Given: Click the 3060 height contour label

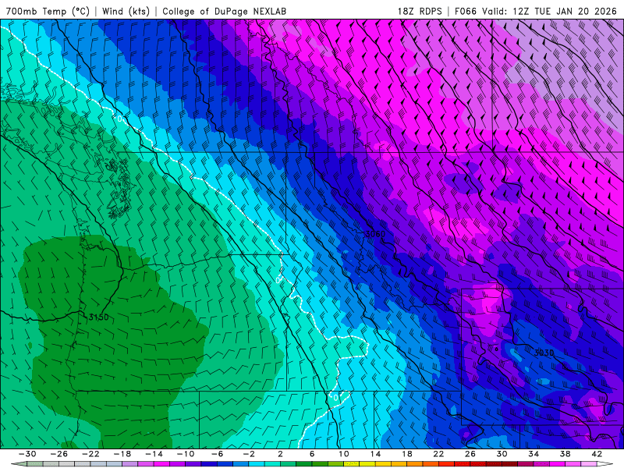Looking at the screenshot, I should click(x=375, y=234).
